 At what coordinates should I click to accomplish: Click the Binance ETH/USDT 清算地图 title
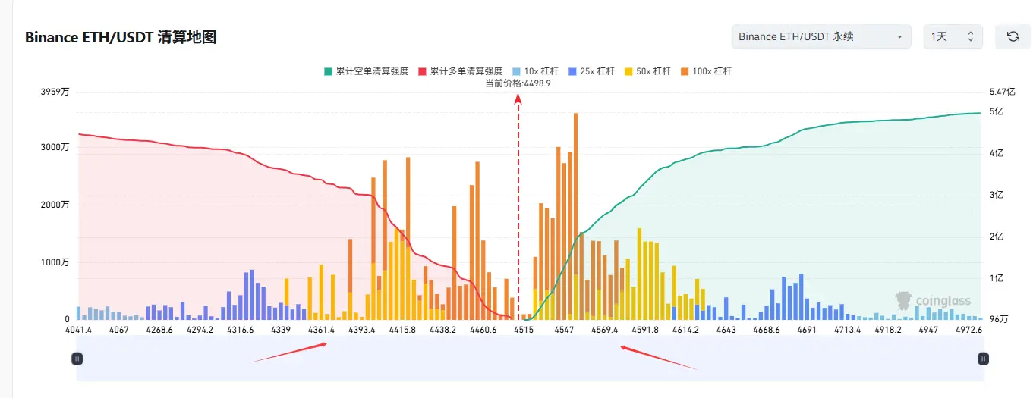click(121, 37)
